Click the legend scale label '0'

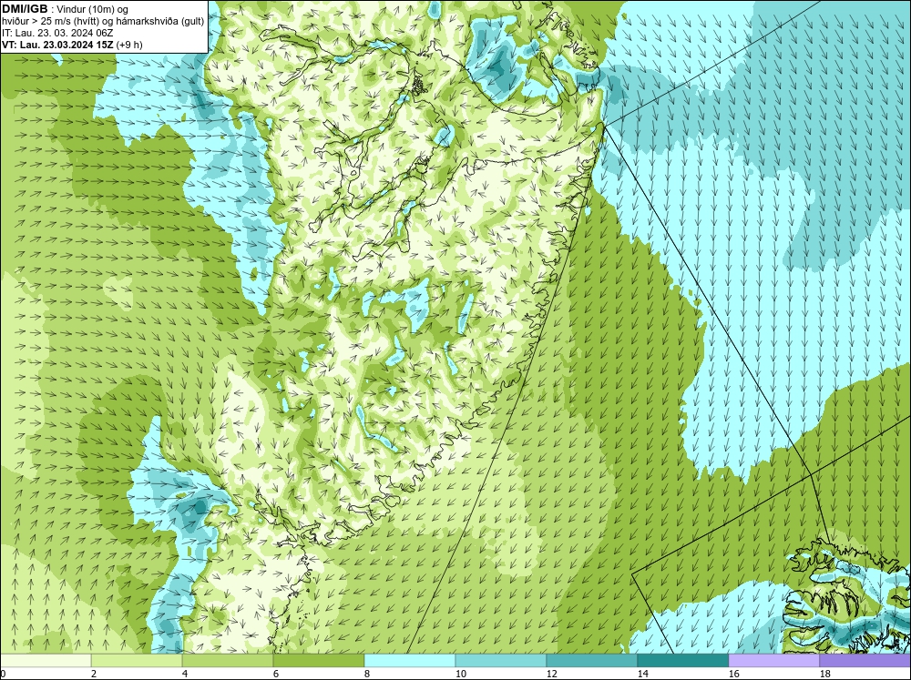pyautogui.click(x=4, y=674)
